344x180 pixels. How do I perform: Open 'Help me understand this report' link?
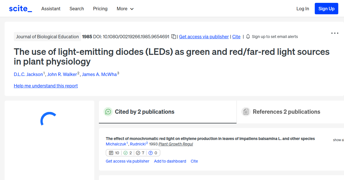tap(46, 86)
